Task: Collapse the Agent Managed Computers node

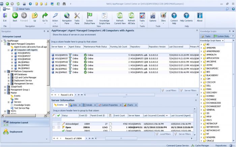Action: 5,44
